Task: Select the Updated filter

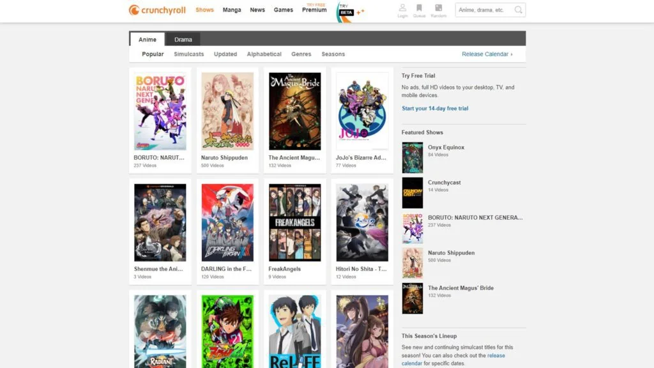Action: (225, 54)
